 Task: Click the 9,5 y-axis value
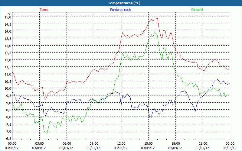point(9,95)
